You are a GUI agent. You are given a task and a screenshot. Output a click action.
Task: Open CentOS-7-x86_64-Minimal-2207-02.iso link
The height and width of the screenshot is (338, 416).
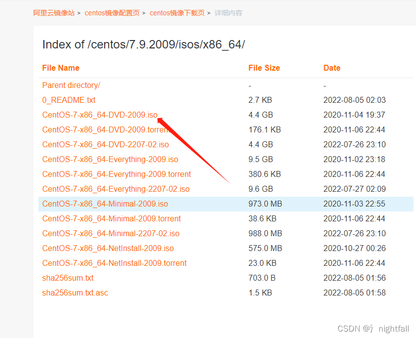(x=111, y=233)
